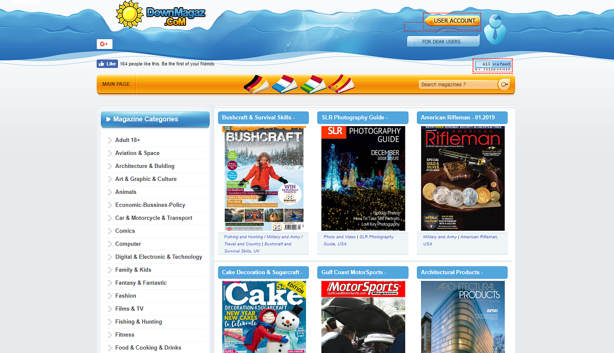Screen dimensions: 614x353
Task: Click the Architectural Products cover thumbnail
Action: pos(463,317)
